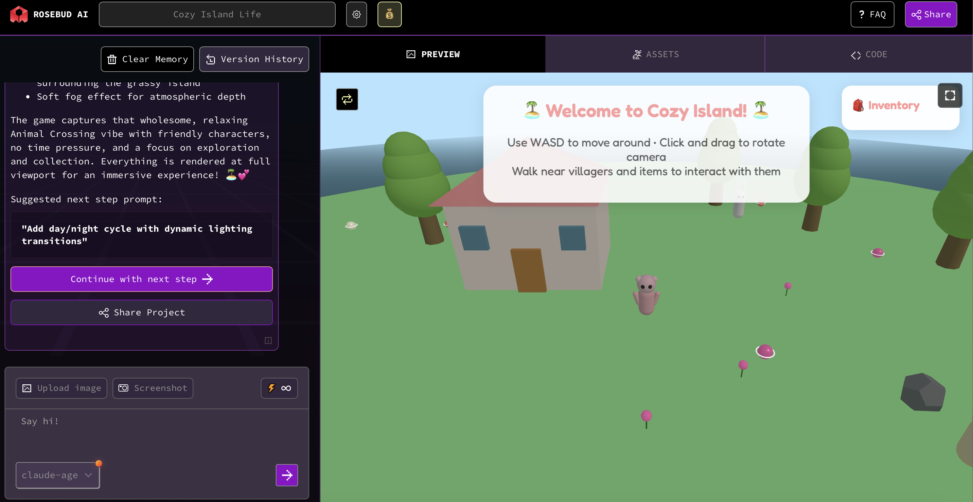Click the Rosebud AI logo
This screenshot has height=502, width=973.
[49, 14]
